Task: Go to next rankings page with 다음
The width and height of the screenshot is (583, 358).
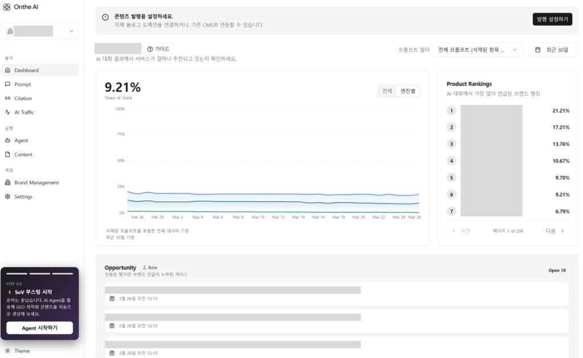Action: point(555,231)
